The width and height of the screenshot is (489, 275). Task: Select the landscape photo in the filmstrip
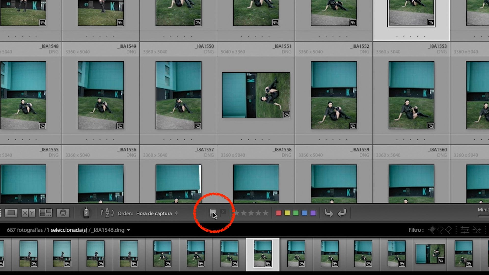(430, 254)
